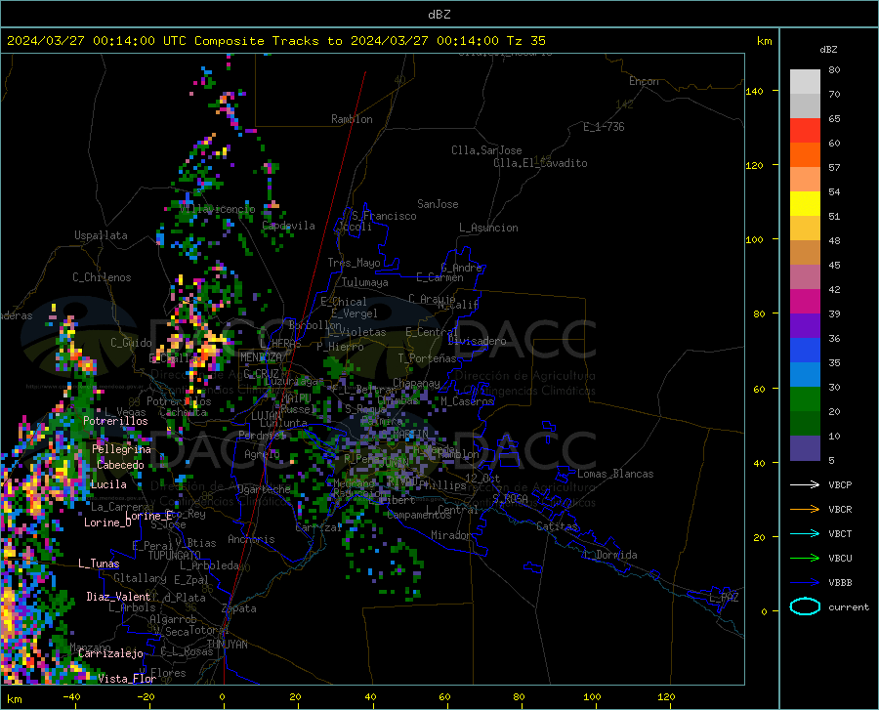Click the MENDOZA city label on map
Screen dimensions: 879x710
pyautogui.click(x=261, y=357)
